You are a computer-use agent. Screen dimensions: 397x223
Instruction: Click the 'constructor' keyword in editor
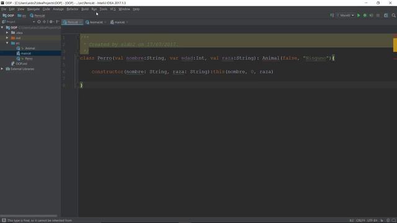(107, 72)
